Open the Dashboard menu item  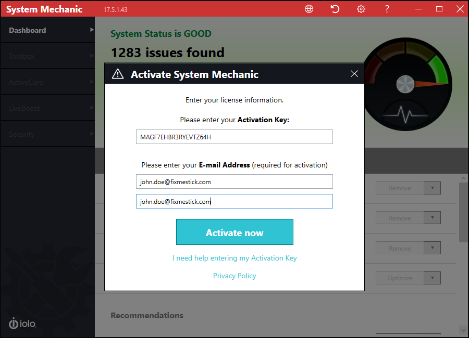point(48,30)
